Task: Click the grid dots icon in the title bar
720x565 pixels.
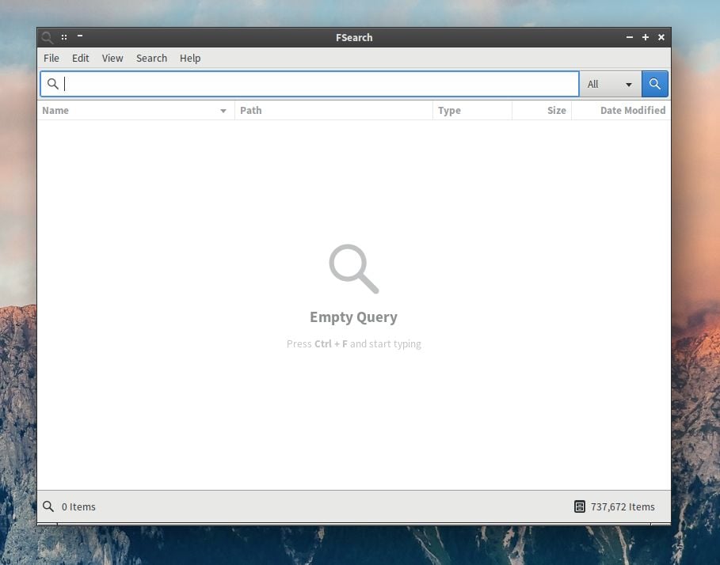Action: pos(63,36)
